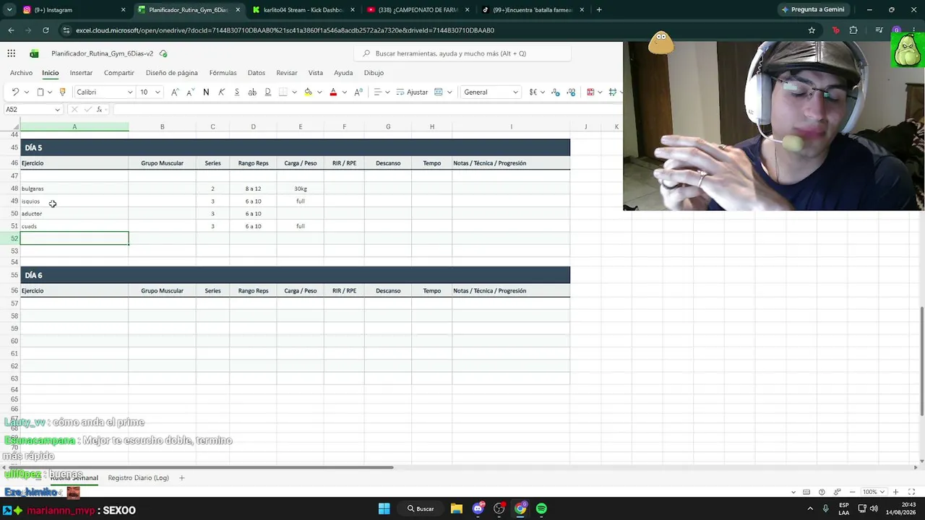Decrease font size with the smaller A
The width and height of the screenshot is (925, 520).
[190, 92]
